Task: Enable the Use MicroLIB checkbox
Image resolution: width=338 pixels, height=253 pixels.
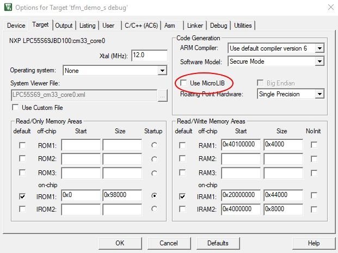Action: [x=183, y=83]
